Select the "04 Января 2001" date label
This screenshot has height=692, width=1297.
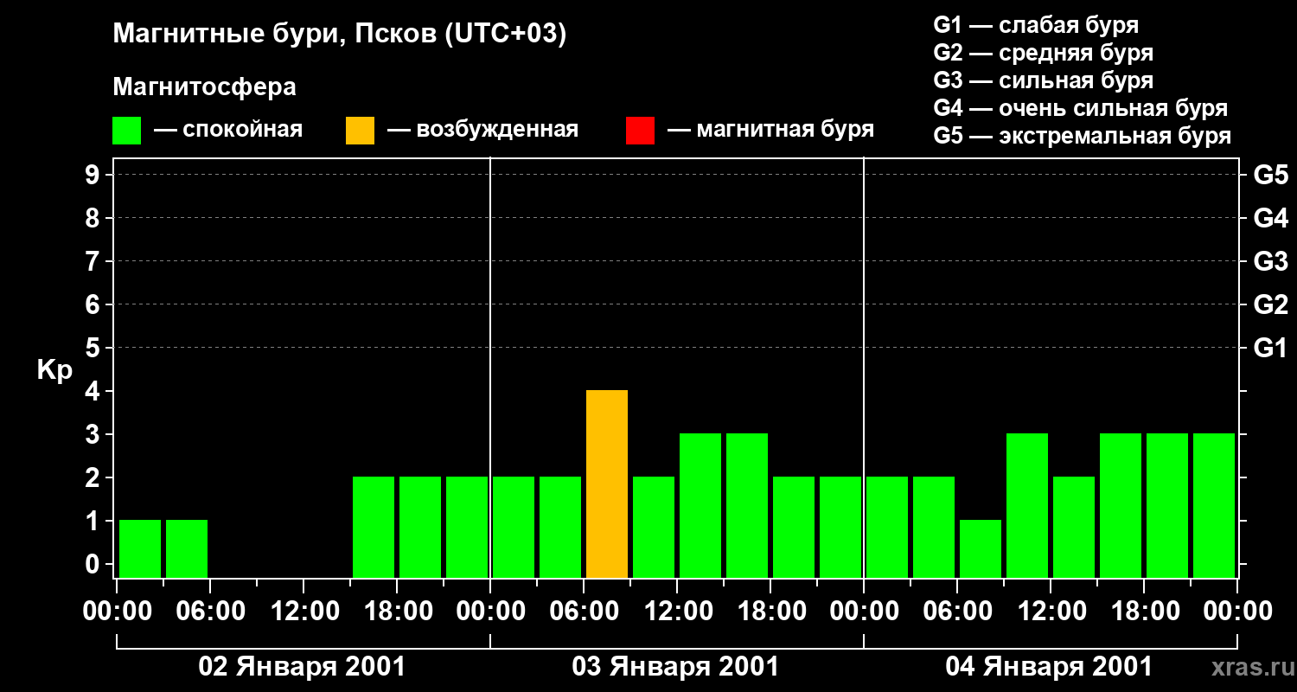coord(1049,667)
